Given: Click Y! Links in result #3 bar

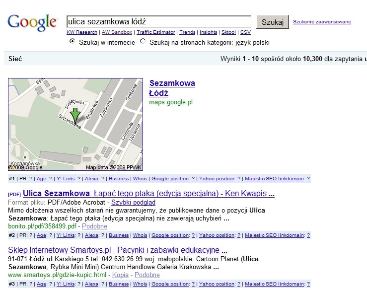Looking at the screenshot, I should coord(66,284).
